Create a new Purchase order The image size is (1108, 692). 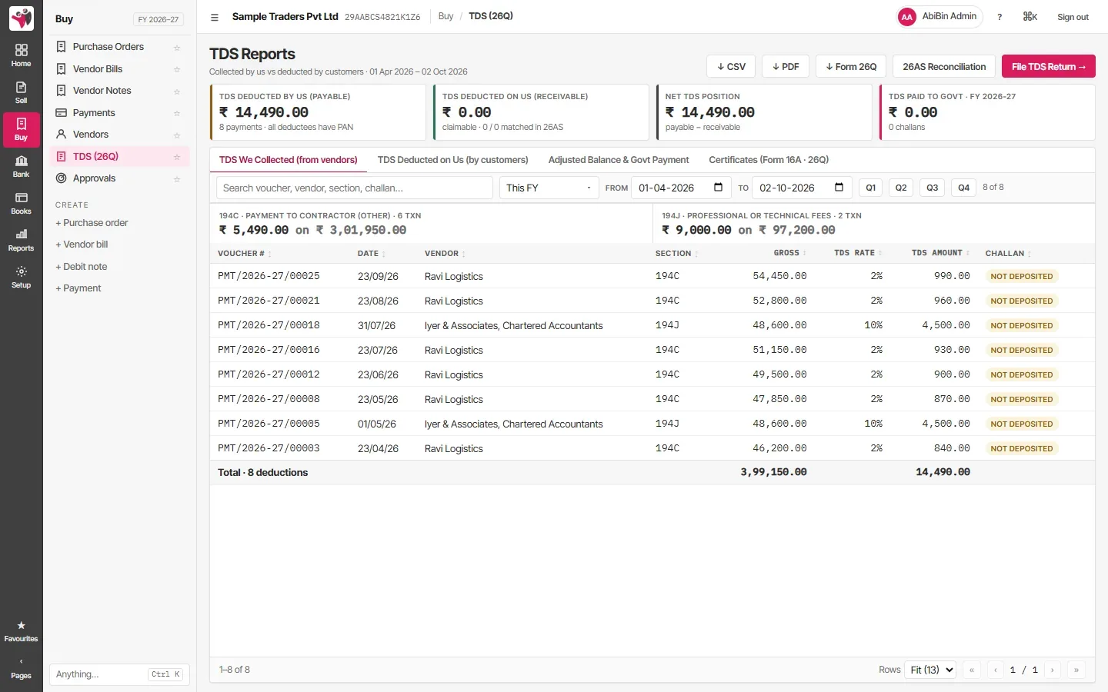(92, 223)
